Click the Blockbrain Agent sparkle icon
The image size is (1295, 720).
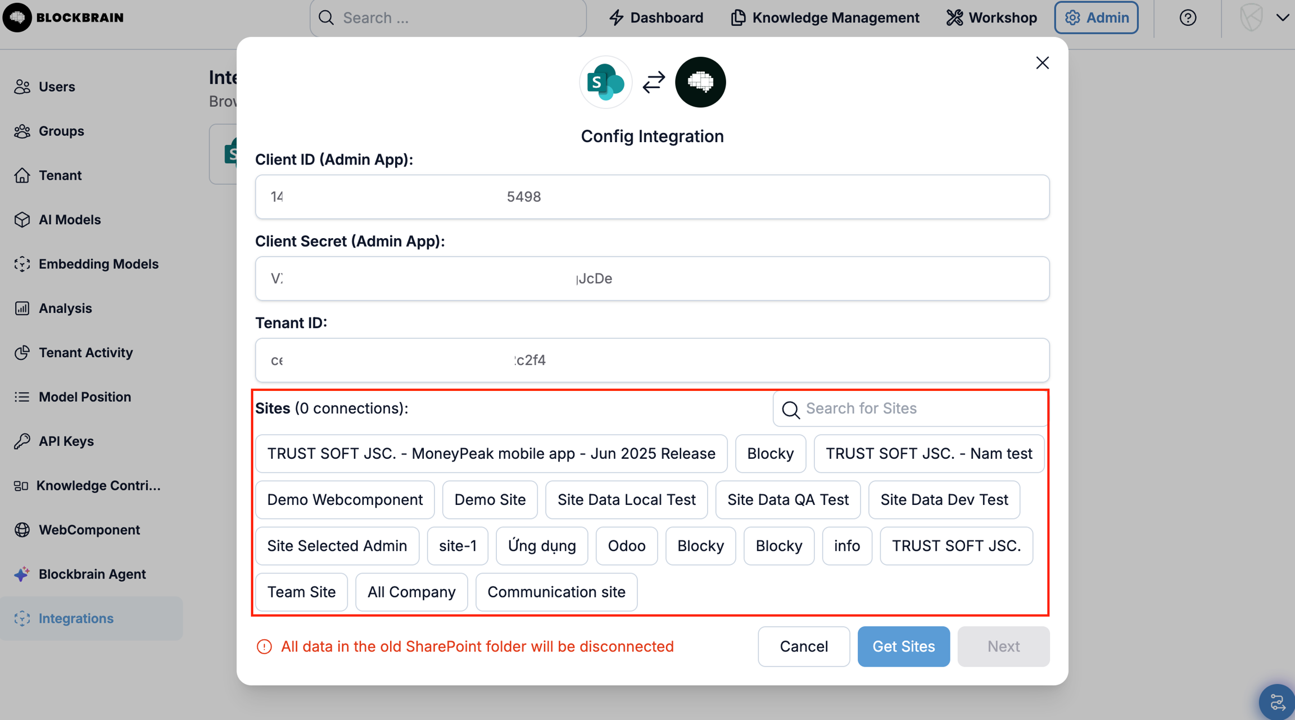22,574
